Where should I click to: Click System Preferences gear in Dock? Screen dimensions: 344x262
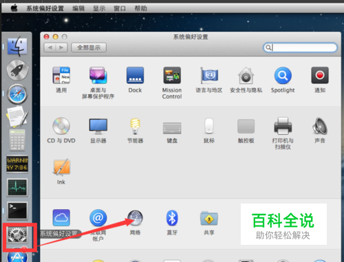[17, 234]
